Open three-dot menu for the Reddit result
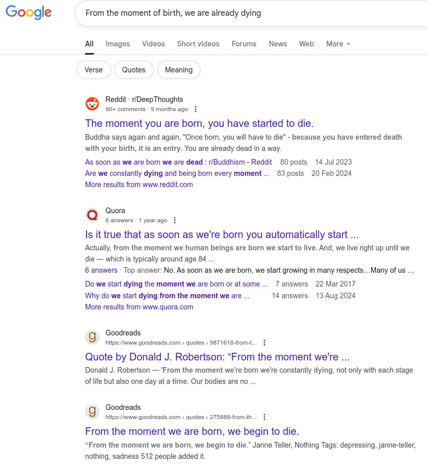The width and height of the screenshot is (428, 468). pos(196,109)
